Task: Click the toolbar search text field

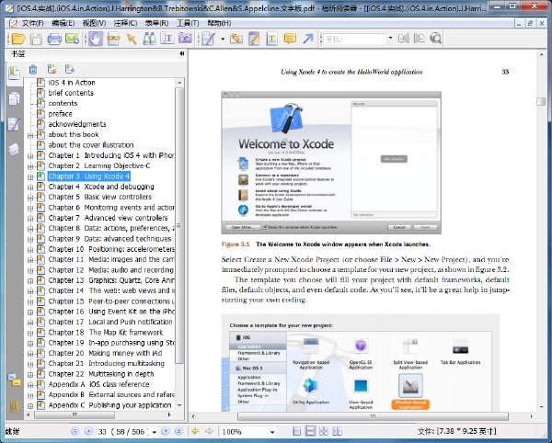Action: click(355, 39)
